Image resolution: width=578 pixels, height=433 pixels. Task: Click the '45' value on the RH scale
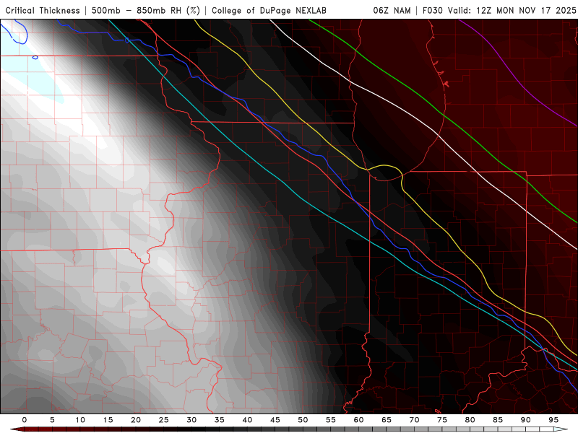(275, 420)
